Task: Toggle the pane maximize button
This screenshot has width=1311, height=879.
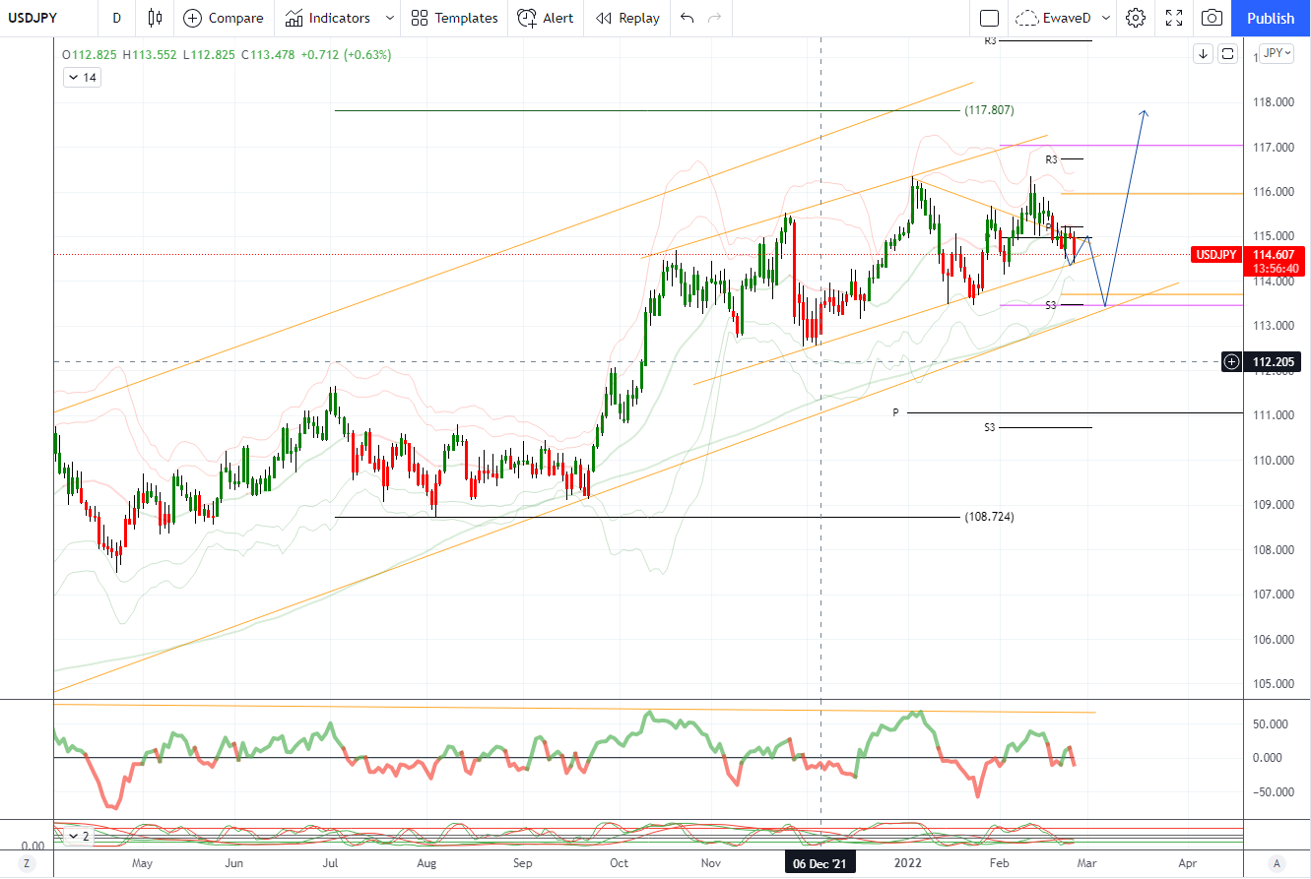Action: 1227,54
